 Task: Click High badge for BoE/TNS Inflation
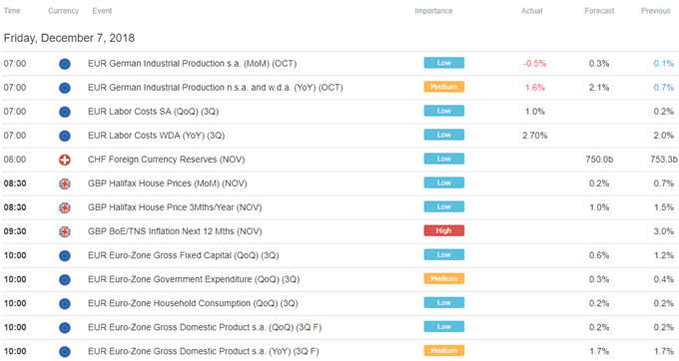[x=444, y=231]
